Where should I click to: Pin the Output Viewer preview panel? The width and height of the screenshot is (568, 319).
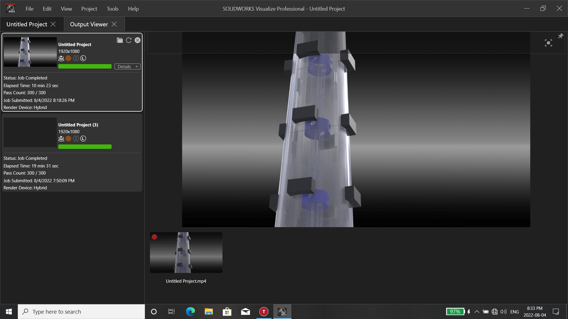(x=560, y=36)
